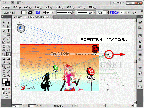
Task: Expand the stroke weight 1 pt dropdown
Action: click(x=53, y=13)
